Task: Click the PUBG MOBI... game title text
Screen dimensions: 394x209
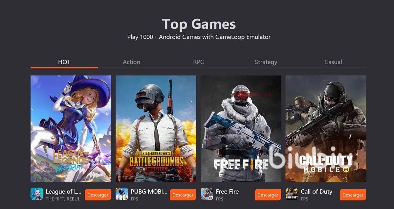Action: [149, 192]
